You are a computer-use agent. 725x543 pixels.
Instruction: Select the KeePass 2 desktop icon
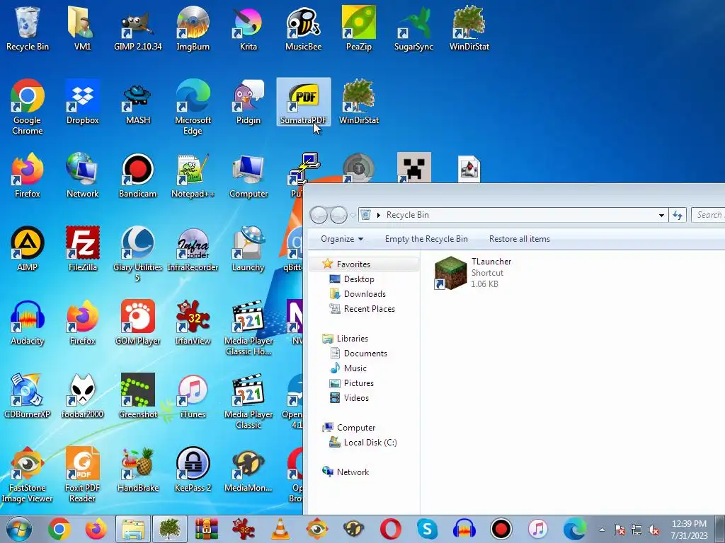point(193,469)
